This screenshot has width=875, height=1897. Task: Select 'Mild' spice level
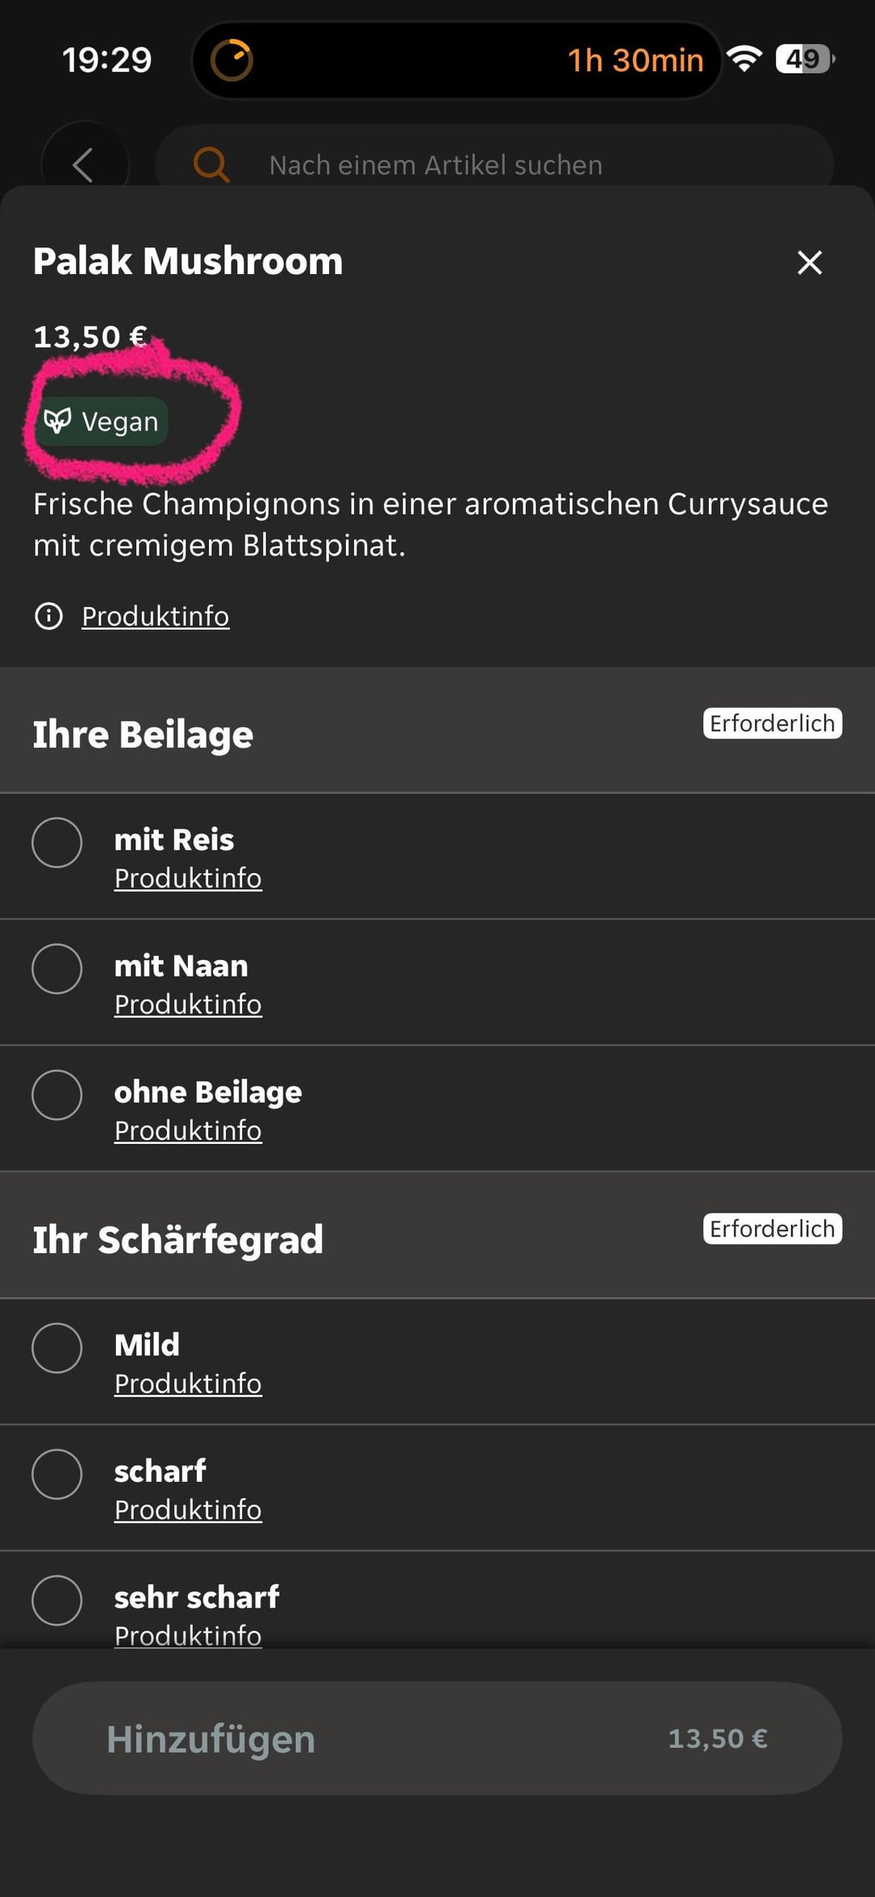(x=57, y=1348)
